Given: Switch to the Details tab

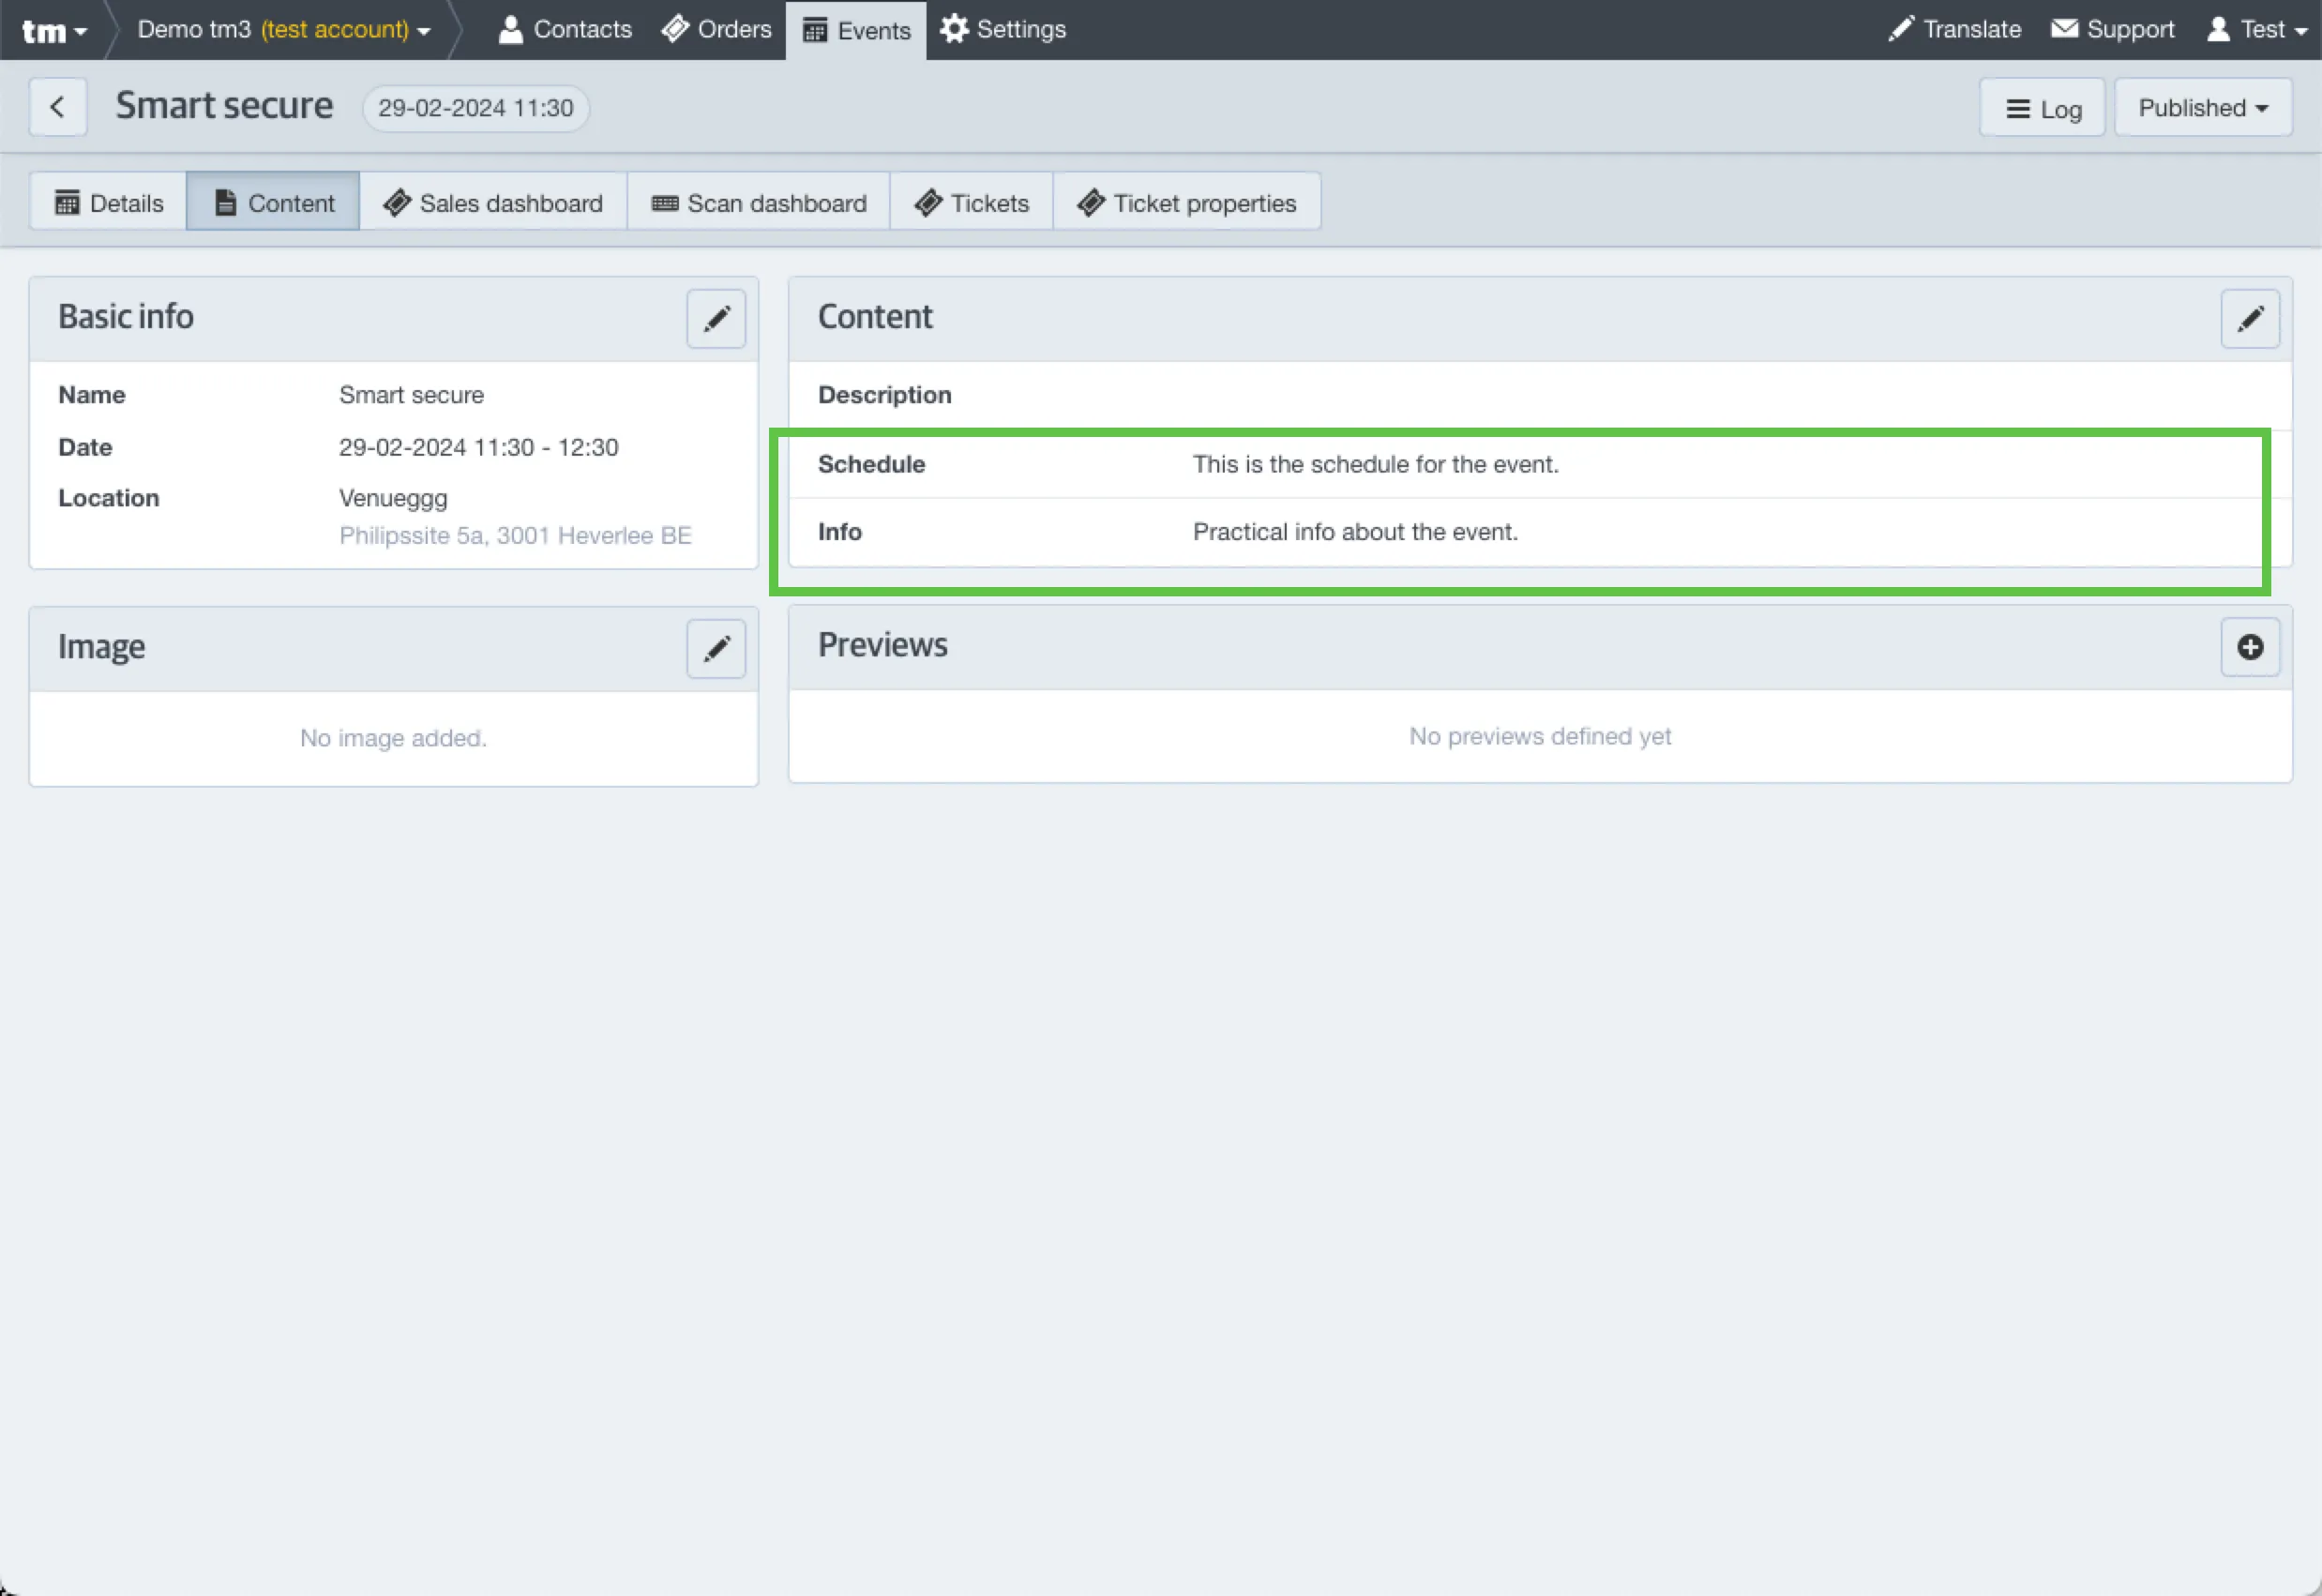Looking at the screenshot, I should pos(108,203).
